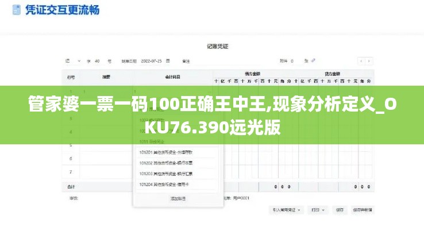Image resolution: width=424 pixels, height=230 pixels.
Task: Click the 摘要 cell in row 7
Action: (x=106, y=172)
